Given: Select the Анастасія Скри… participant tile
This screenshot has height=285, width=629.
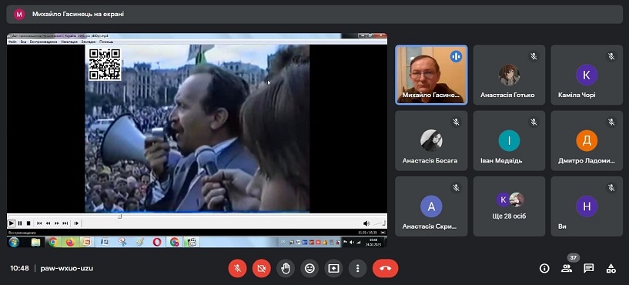Looking at the screenshot, I should click(431, 206).
